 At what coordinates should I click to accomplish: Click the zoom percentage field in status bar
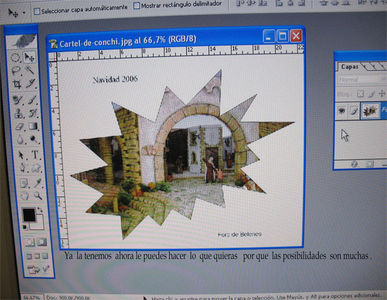click(31, 298)
